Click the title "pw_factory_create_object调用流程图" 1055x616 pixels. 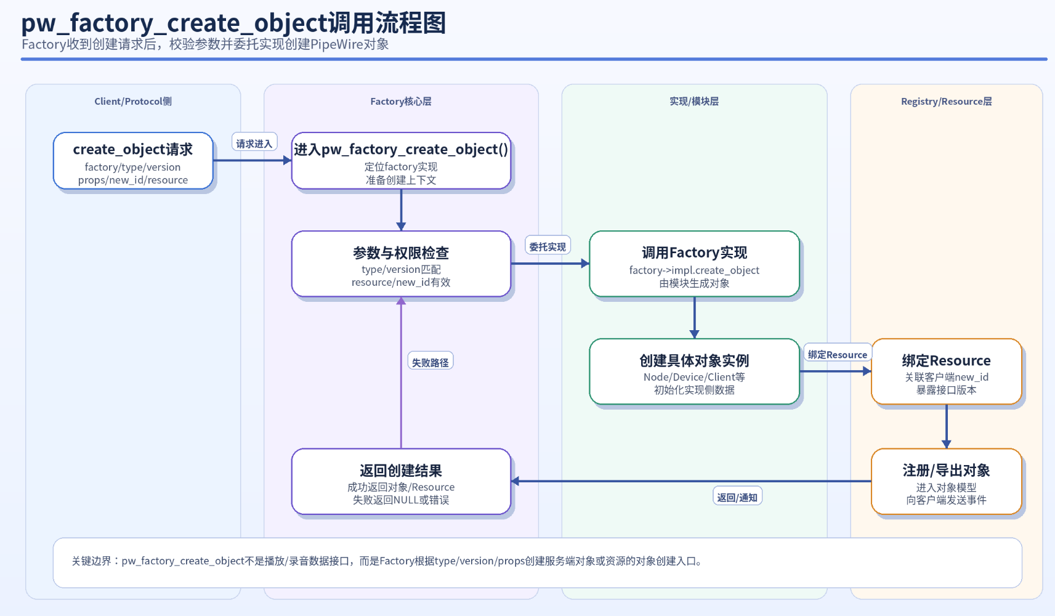233,23
